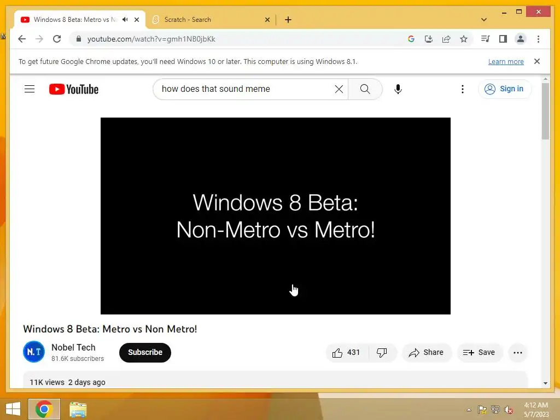Click the video title text
Viewport: 560px width, 420px height.
[110, 329]
